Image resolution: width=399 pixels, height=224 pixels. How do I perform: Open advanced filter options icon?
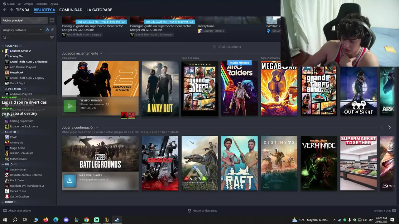[x=52, y=38]
